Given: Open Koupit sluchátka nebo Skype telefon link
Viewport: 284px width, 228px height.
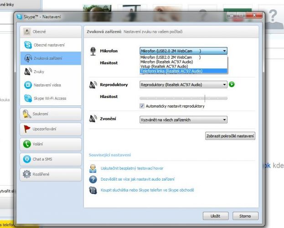Looking at the screenshot, I should (x=147, y=190).
